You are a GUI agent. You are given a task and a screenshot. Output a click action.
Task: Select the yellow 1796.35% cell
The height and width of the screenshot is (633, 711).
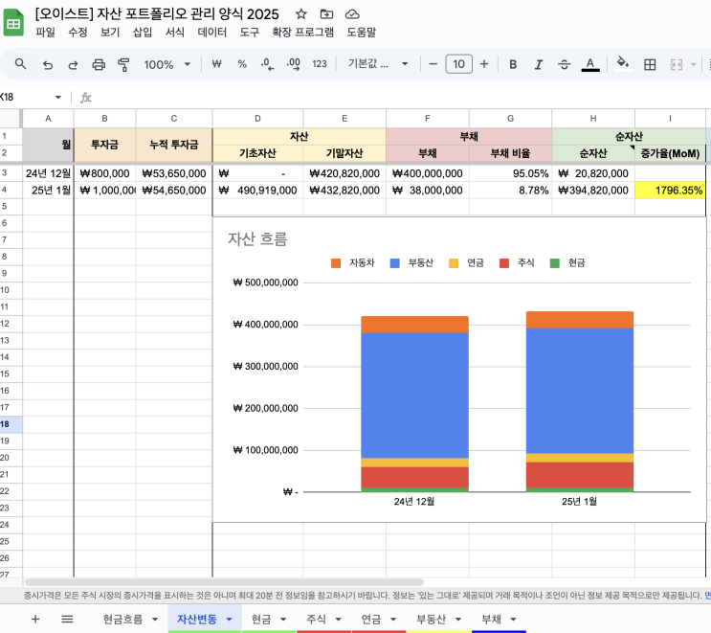670,191
